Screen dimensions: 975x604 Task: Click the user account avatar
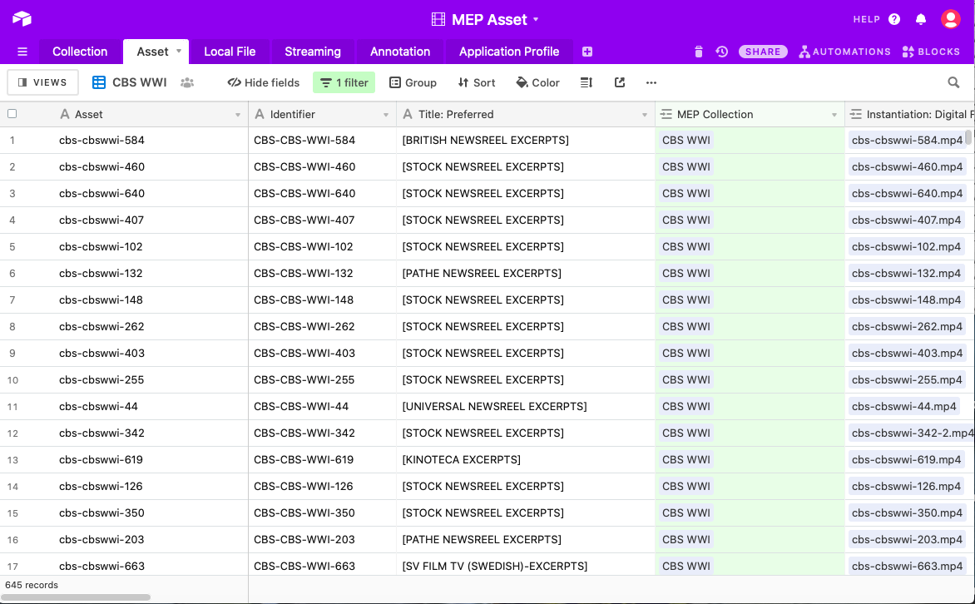click(x=950, y=19)
